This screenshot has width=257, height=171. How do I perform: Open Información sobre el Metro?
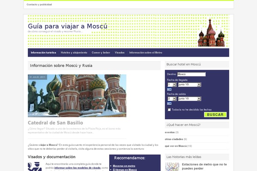pos(146,53)
